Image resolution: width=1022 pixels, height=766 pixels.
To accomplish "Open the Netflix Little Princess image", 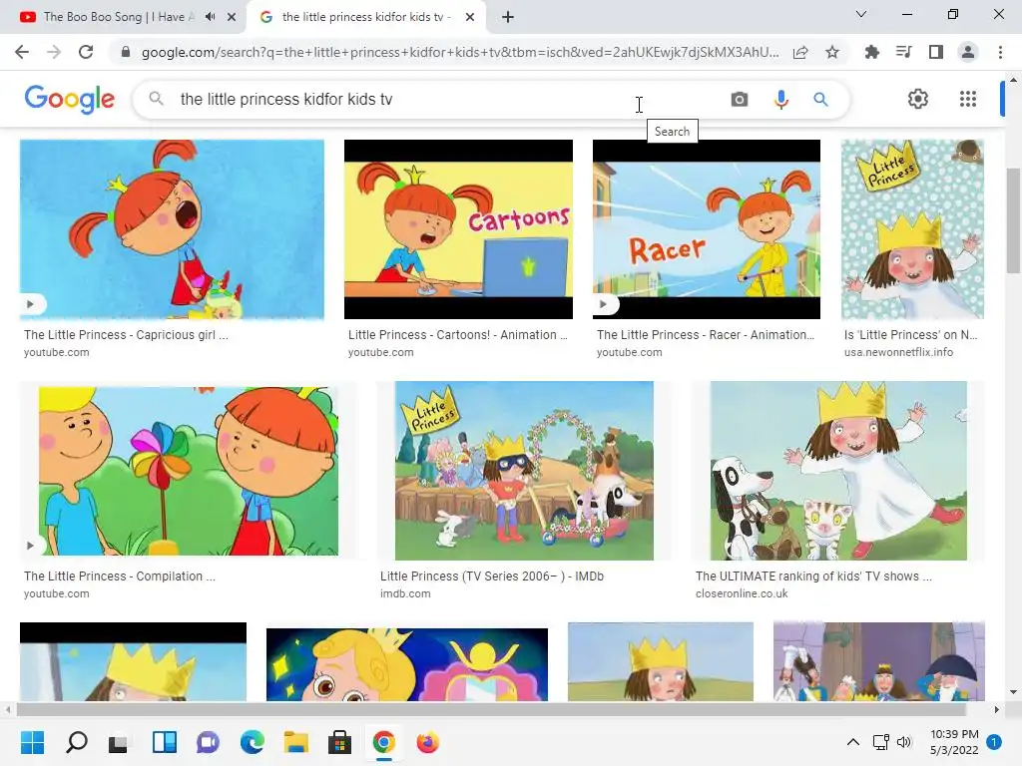I will tap(912, 229).
